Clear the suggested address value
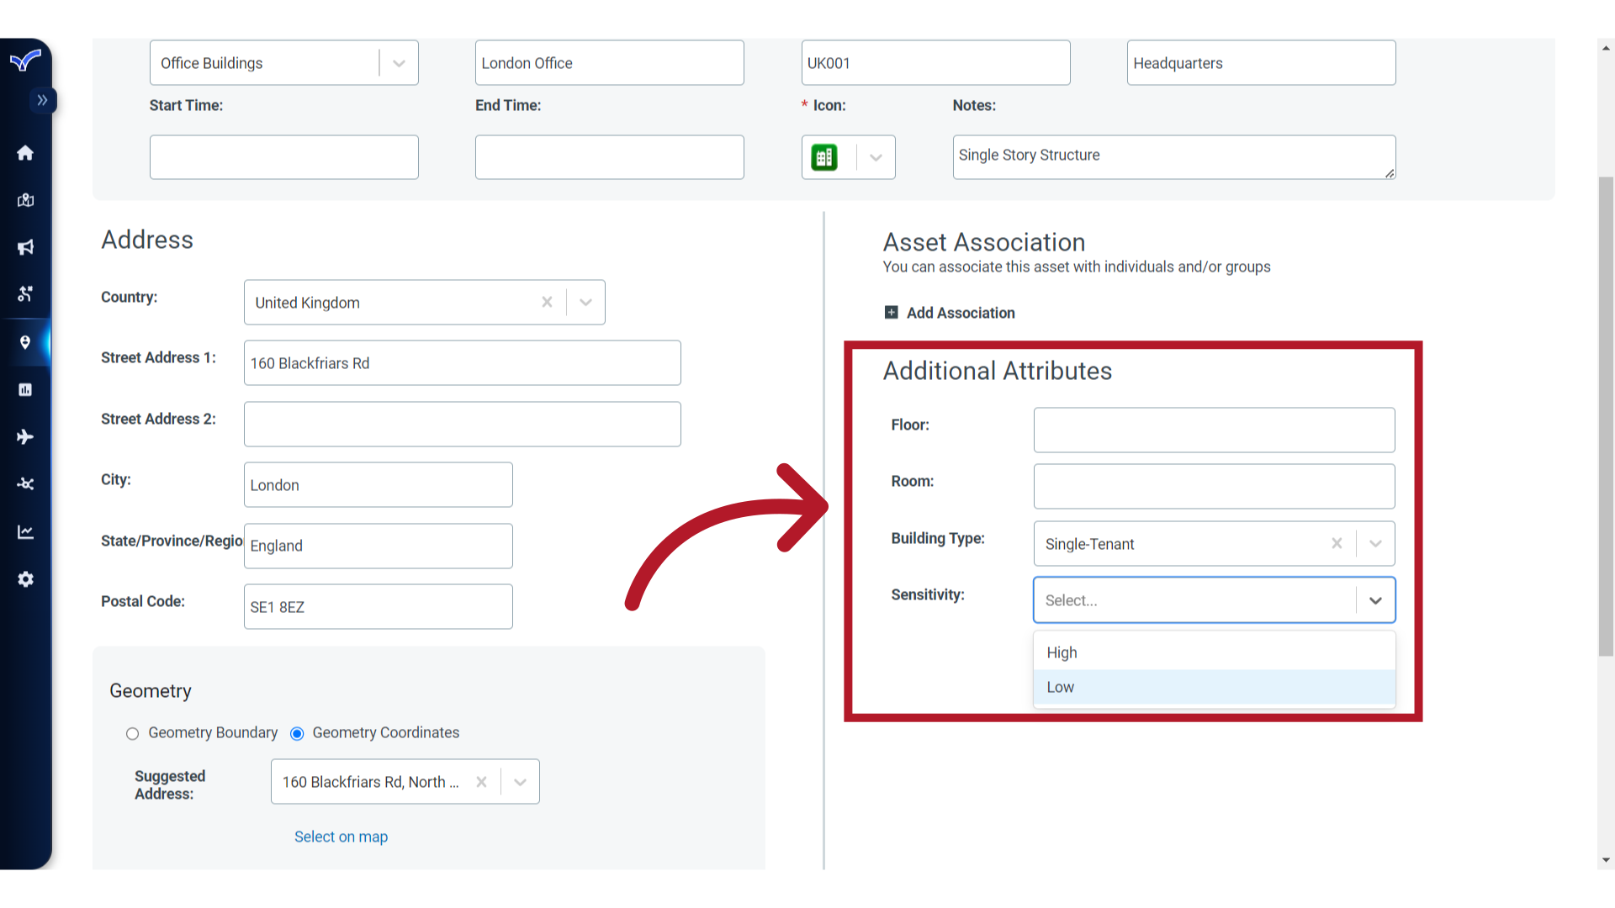Viewport: 1615px width, 908px height. click(x=481, y=782)
